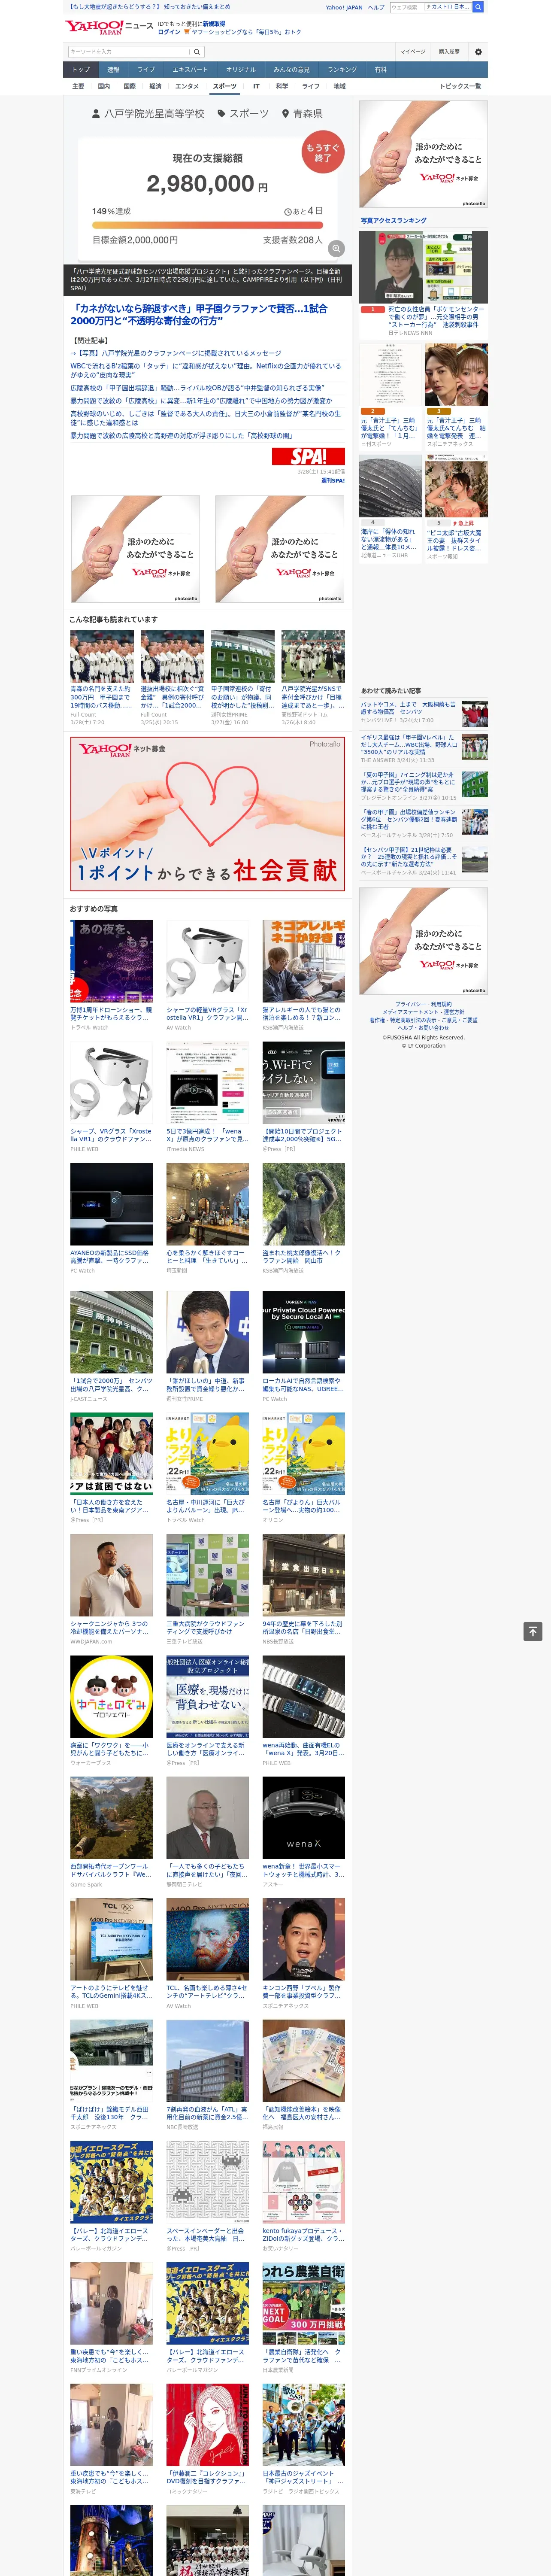Open the ライブ tab in main navigation

146,70
